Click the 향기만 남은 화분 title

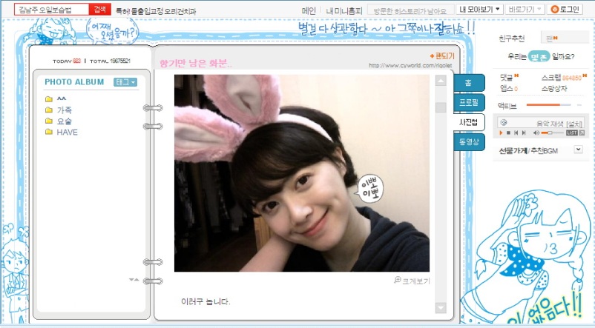click(195, 63)
